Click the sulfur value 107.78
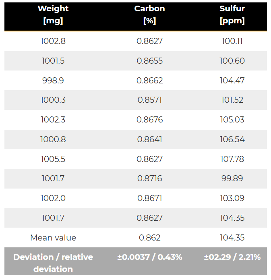The image size is (271, 280). 232,159
